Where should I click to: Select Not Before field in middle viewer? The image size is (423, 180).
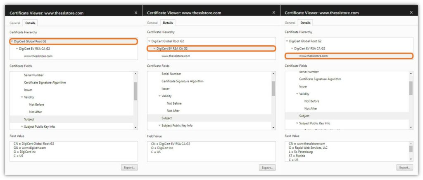(174, 103)
